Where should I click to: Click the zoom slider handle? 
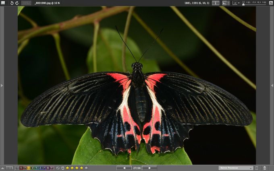(x=243, y=4)
